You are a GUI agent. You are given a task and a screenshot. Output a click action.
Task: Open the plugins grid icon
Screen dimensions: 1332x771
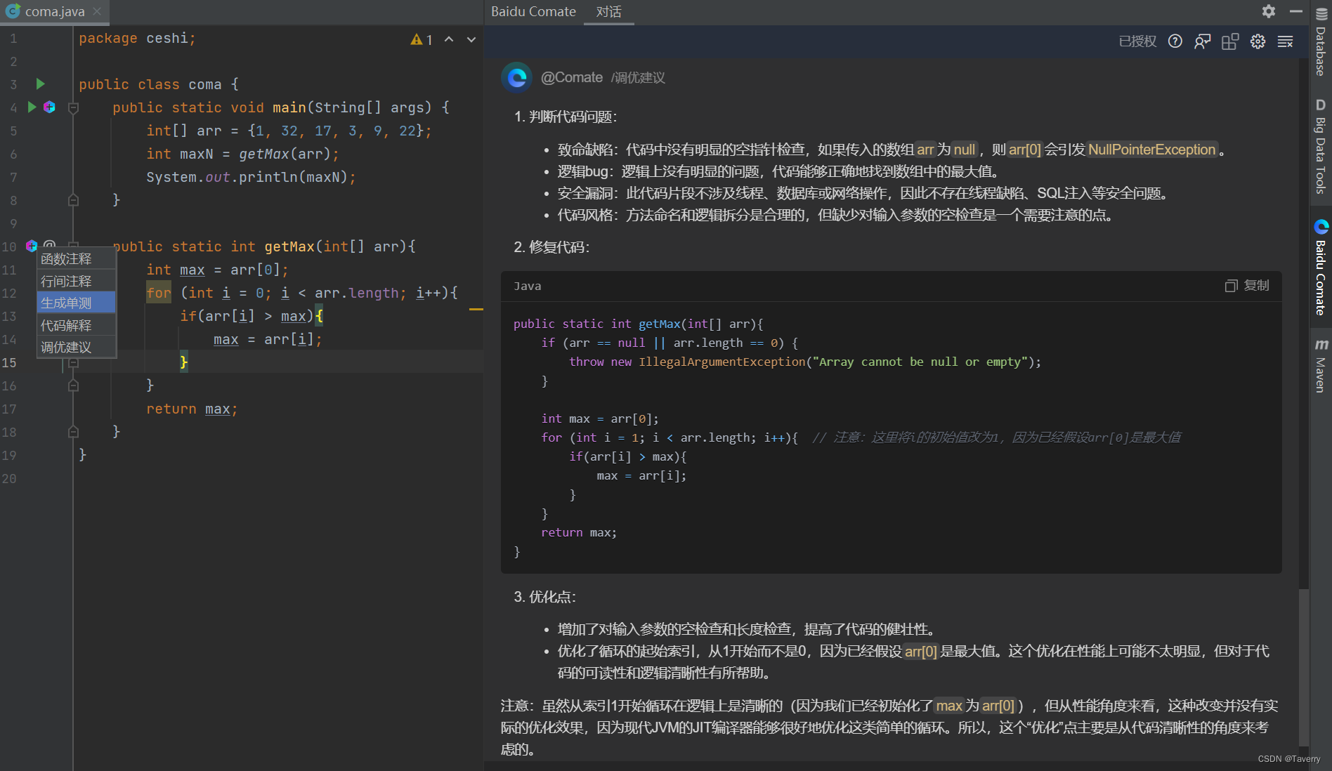1230,41
